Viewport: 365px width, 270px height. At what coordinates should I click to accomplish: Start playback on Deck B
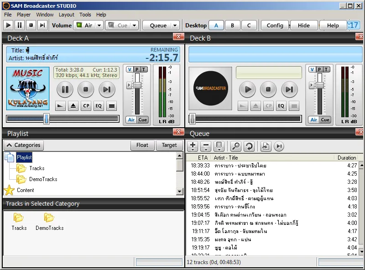pos(247,89)
